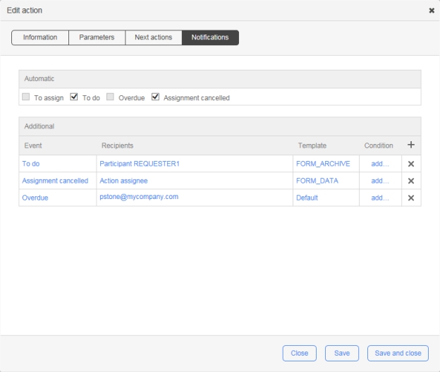The height and width of the screenshot is (372, 440).
Task: Uncheck the Assignment cancelled checkbox
Action: click(156, 97)
